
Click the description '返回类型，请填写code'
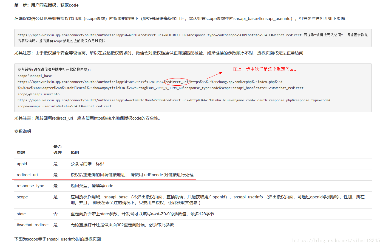pos(92,186)
